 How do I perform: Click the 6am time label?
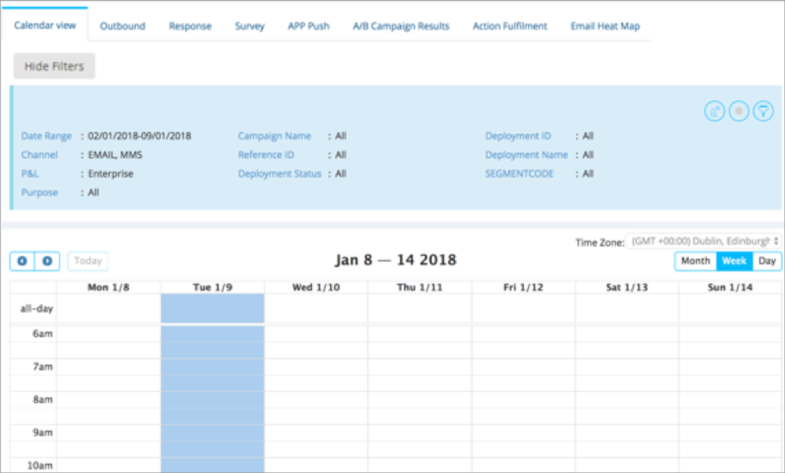point(43,334)
